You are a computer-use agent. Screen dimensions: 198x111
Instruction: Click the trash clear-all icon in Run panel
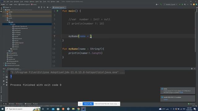click(7, 85)
